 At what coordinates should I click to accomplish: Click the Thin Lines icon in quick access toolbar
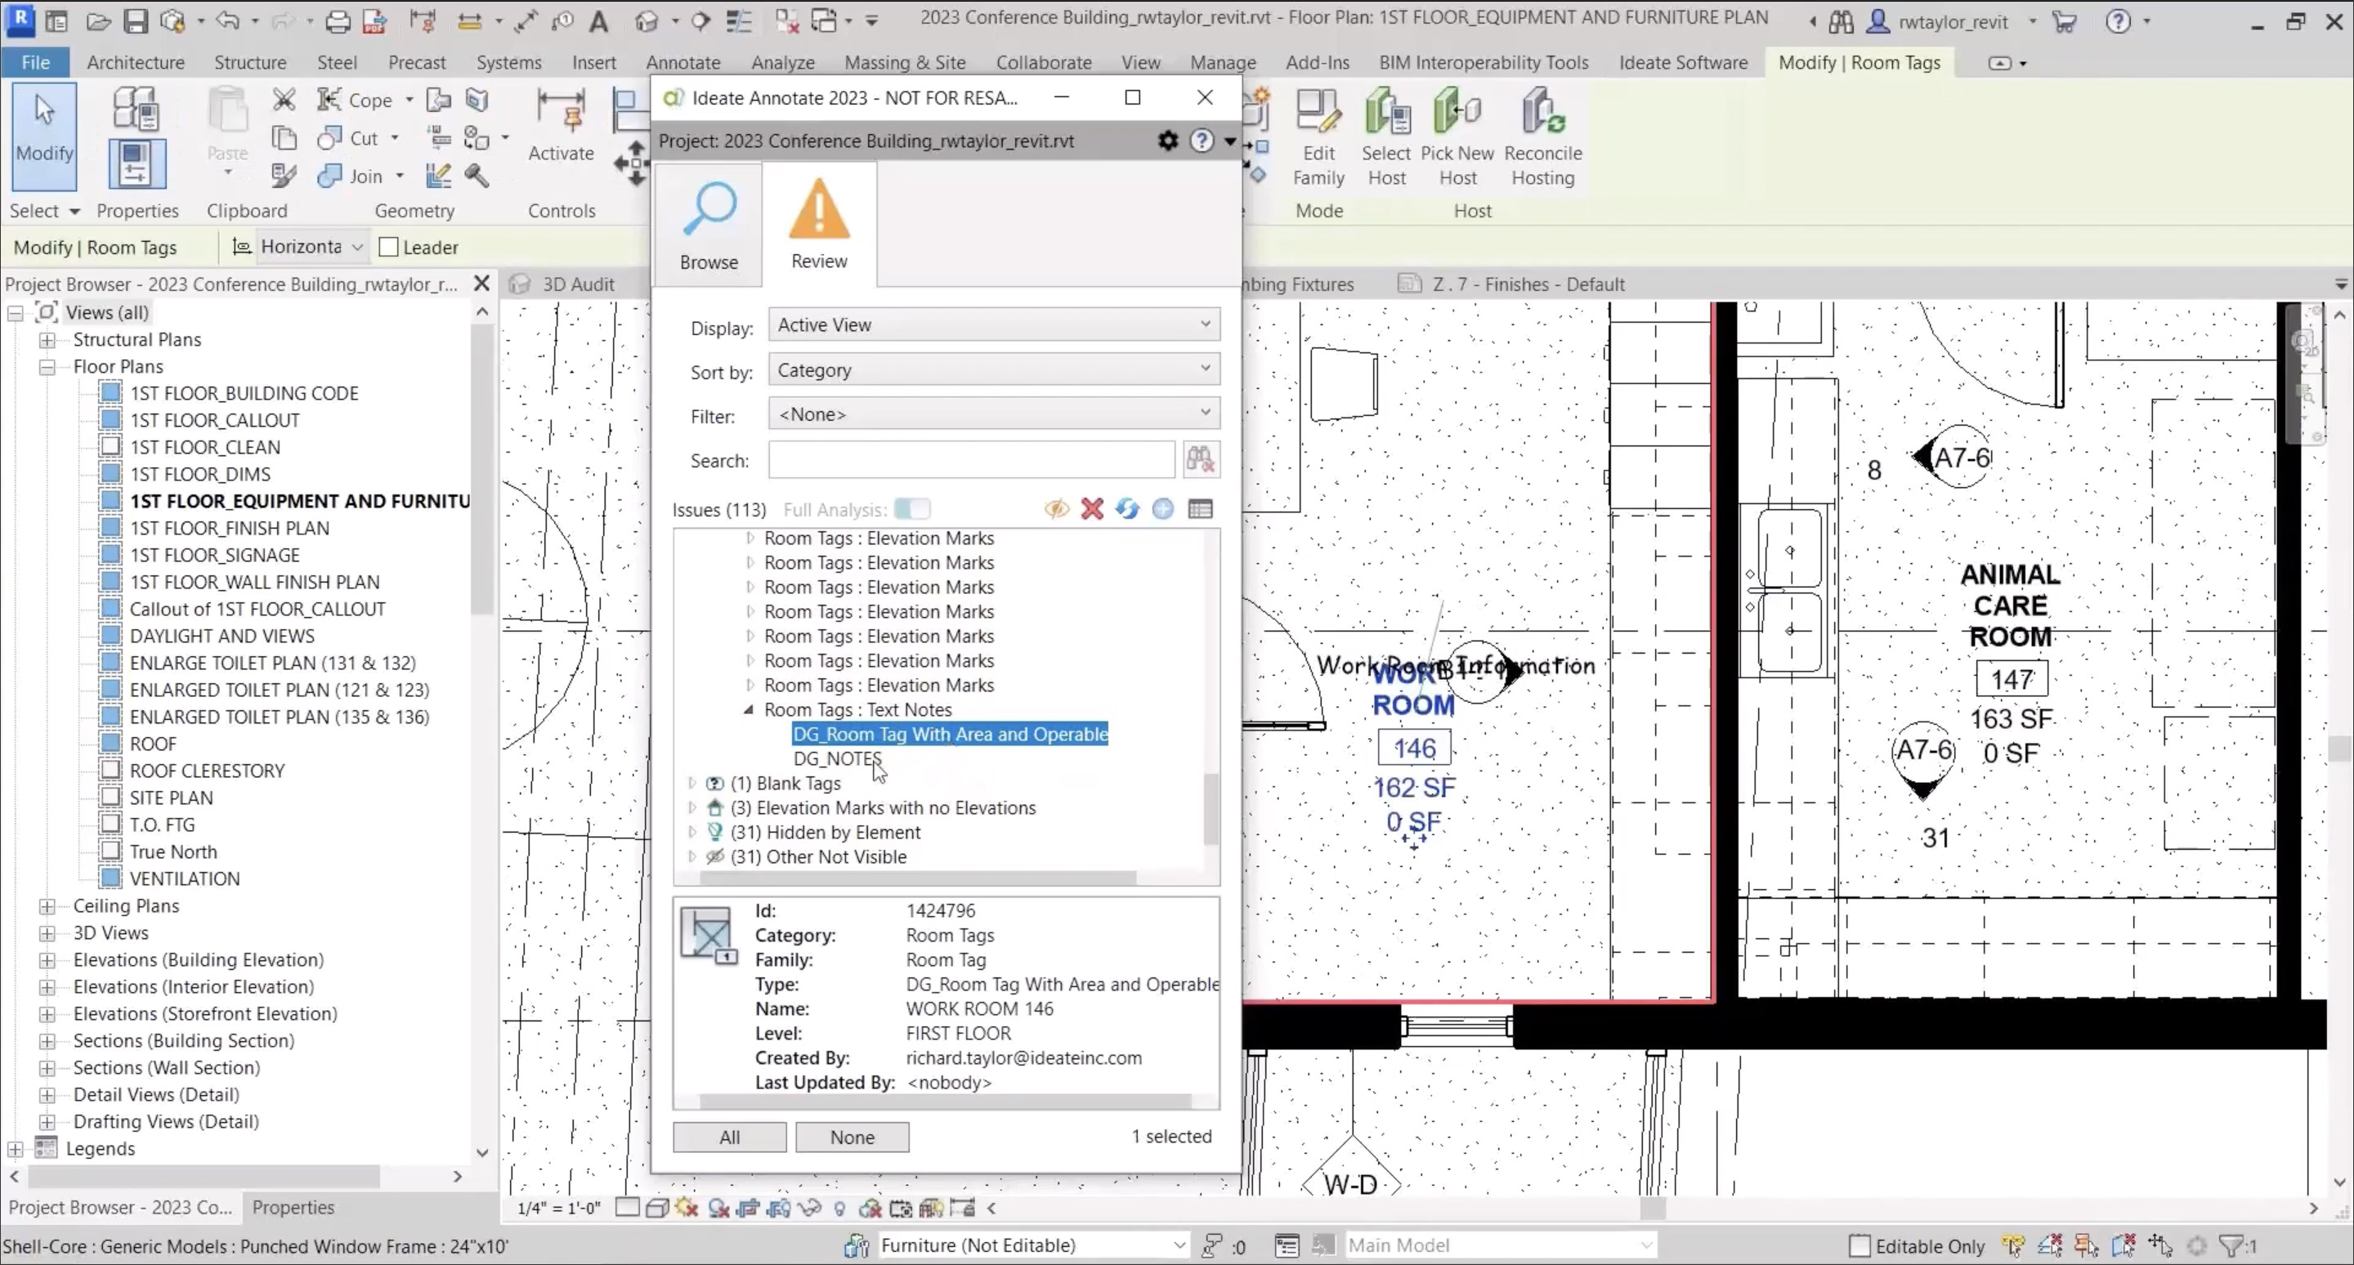click(738, 20)
